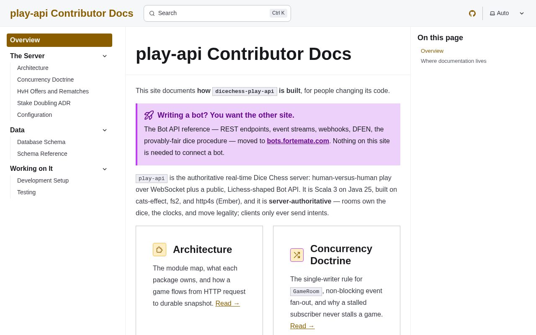Open the GitHub repository icon link
Viewport: 536px width, 335px height.
[x=472, y=13]
